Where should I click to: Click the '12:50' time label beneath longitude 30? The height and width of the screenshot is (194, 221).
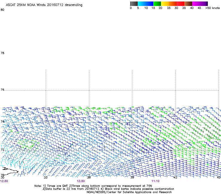click(x=4, y=181)
